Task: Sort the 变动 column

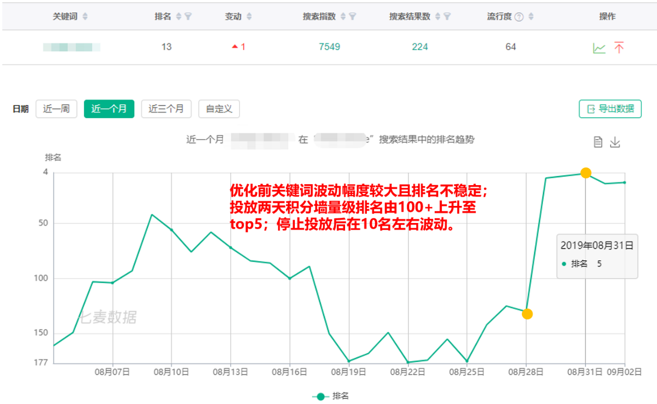Action: 249,17
